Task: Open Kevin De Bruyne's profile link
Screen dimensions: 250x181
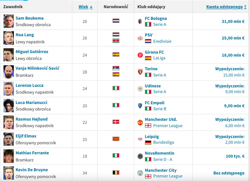Action: [32, 170]
